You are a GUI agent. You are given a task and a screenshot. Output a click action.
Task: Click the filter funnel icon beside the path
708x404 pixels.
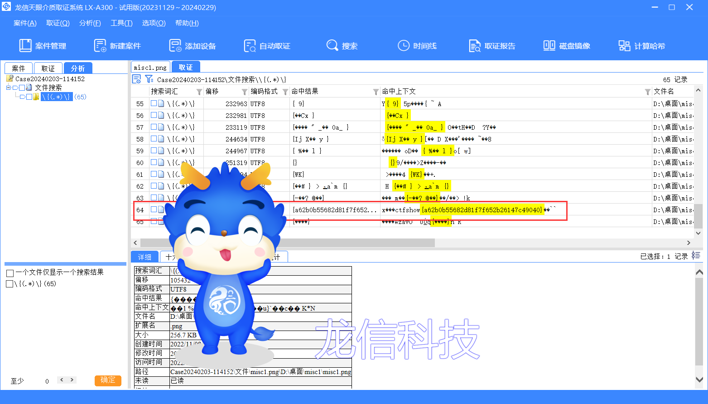149,79
